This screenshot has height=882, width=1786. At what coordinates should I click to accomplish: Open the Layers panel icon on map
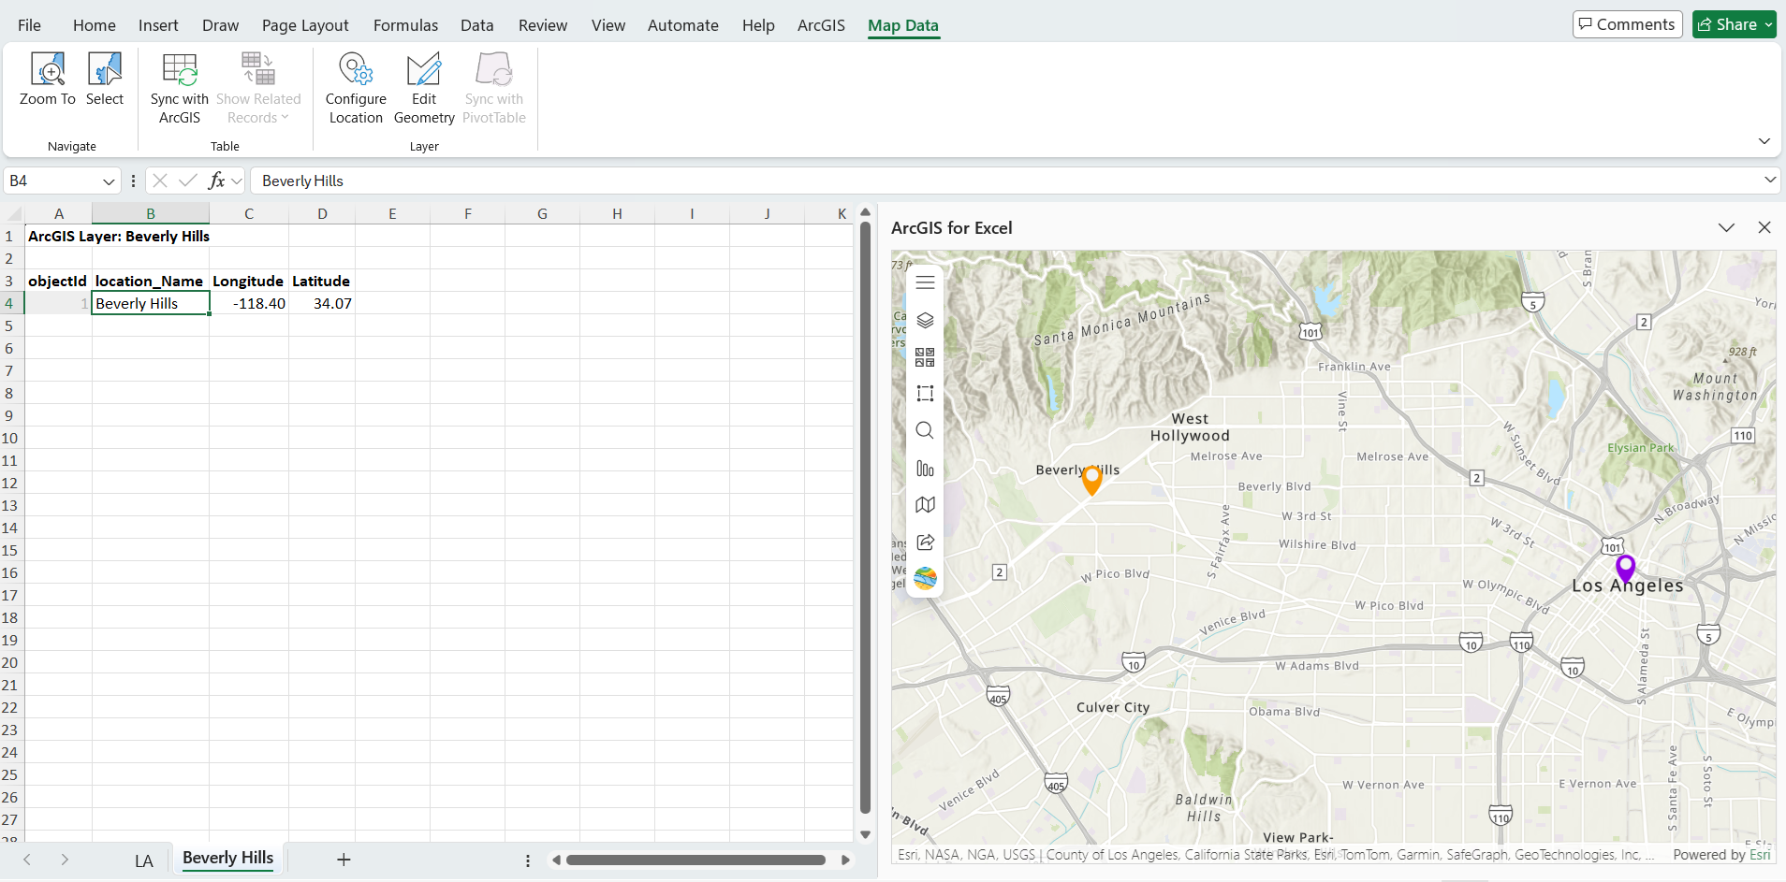point(925,320)
